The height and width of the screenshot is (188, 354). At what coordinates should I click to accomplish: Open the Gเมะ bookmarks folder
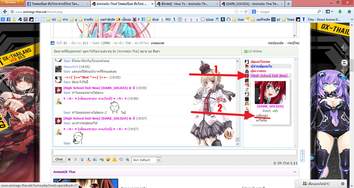point(238,19)
